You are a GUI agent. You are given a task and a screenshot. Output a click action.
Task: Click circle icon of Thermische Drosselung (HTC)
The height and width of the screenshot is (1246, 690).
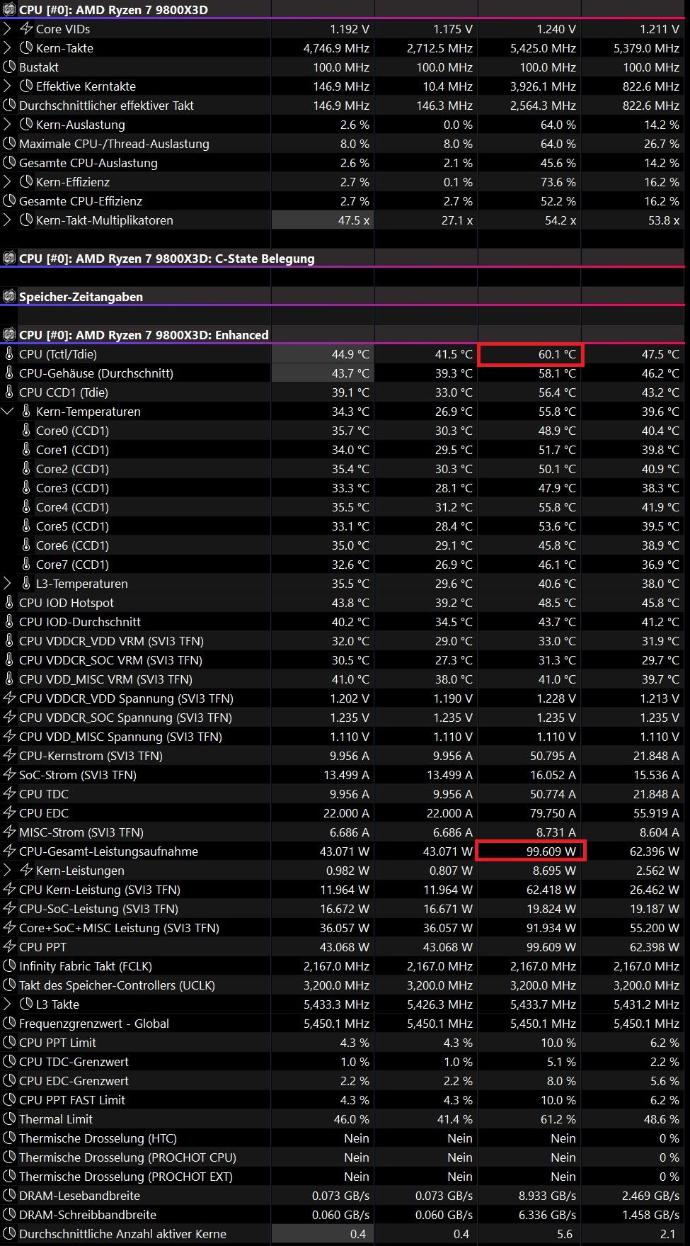pyautogui.click(x=9, y=1138)
